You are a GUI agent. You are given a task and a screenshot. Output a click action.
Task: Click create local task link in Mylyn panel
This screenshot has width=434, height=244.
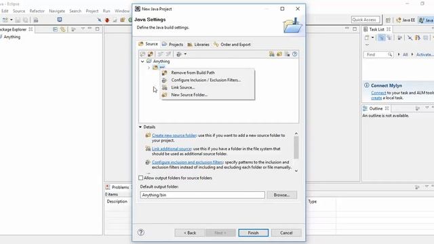click(376, 98)
